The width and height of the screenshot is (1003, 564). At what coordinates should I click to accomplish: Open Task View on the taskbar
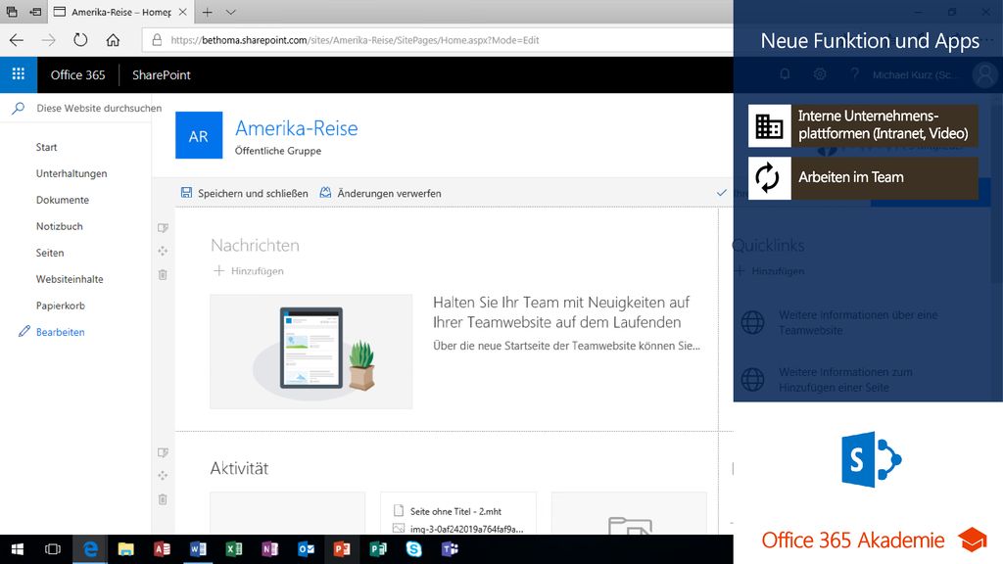(53, 549)
